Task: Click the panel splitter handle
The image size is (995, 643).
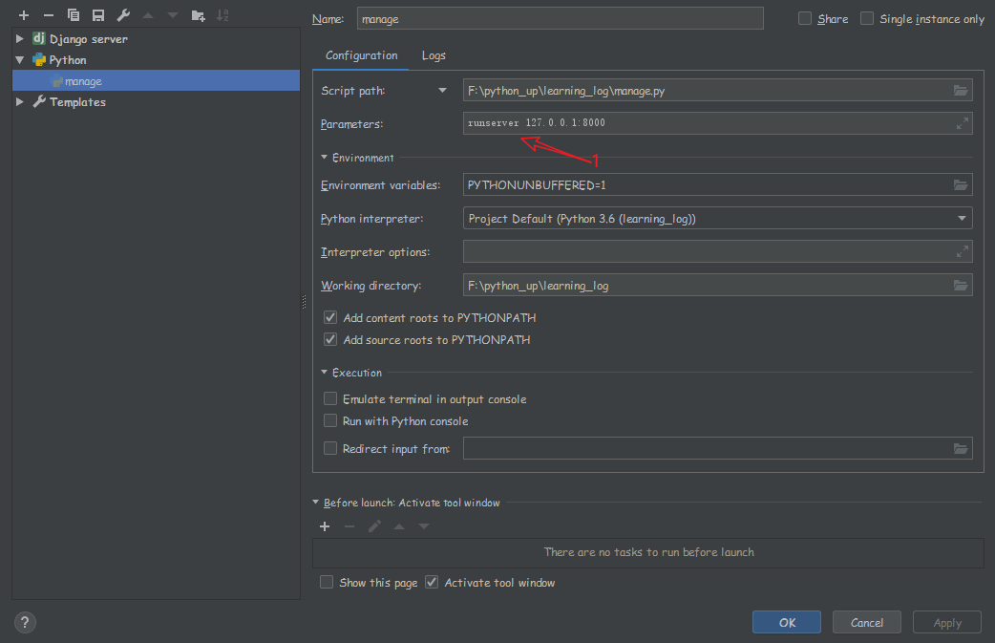Action: [x=304, y=302]
